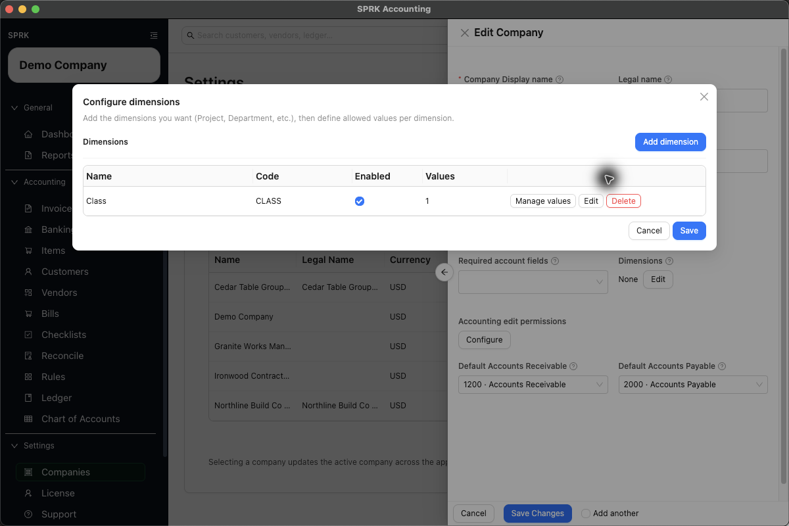Edit the Class dimension row
This screenshot has width=789, height=526.
coord(591,201)
